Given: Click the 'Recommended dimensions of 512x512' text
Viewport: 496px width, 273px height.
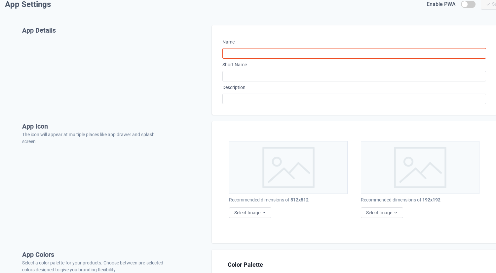Looking at the screenshot, I should click(x=269, y=200).
